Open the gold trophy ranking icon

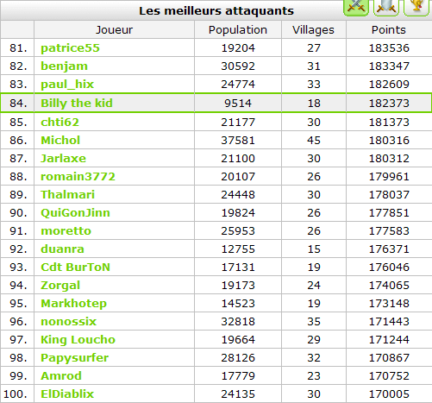[416, 7]
